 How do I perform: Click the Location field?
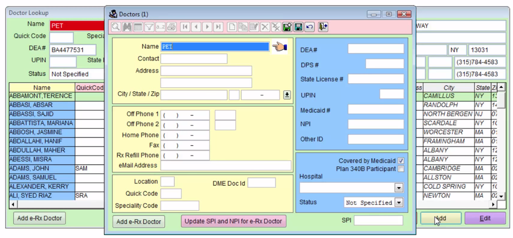pos(168,182)
